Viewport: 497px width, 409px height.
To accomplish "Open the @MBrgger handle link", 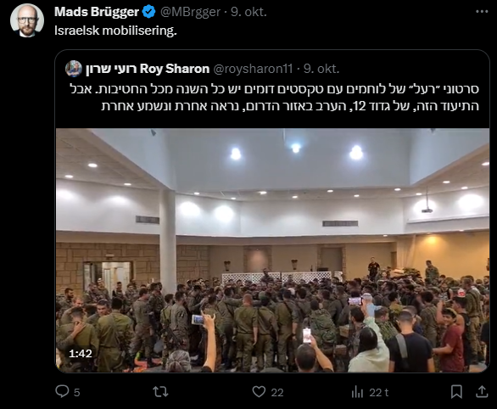I will [x=190, y=12].
